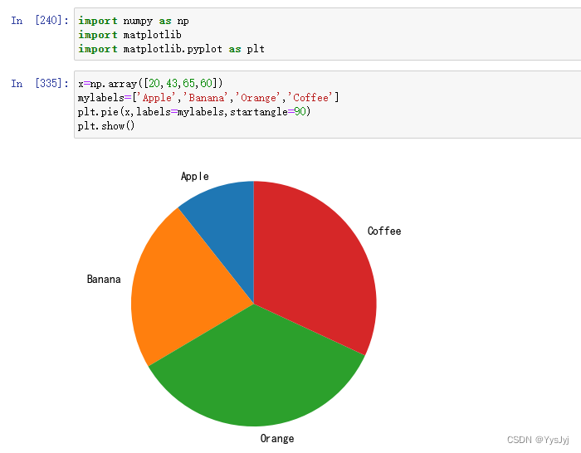Click the second code cell with plt.pie

coord(328,105)
